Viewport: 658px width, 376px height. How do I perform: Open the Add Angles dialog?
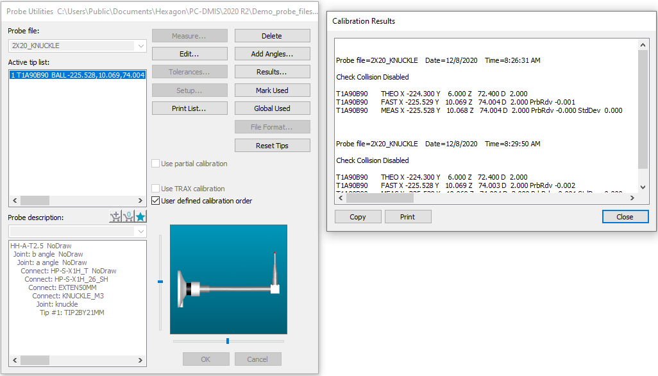coord(272,53)
